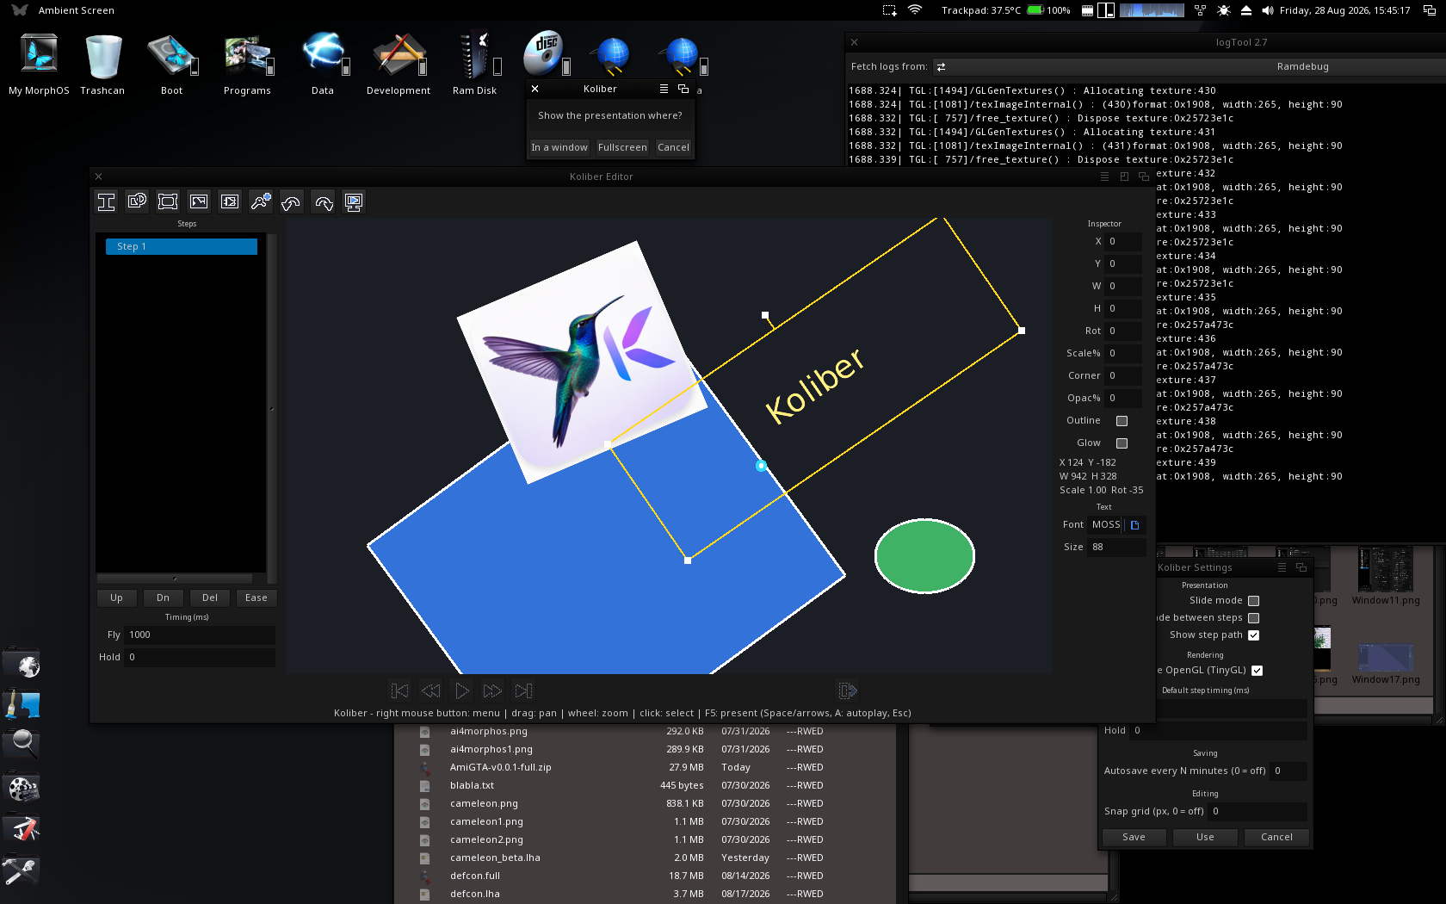This screenshot has width=1446, height=904.
Task: Select the text tool in Koliber toolbar
Action: point(107,201)
